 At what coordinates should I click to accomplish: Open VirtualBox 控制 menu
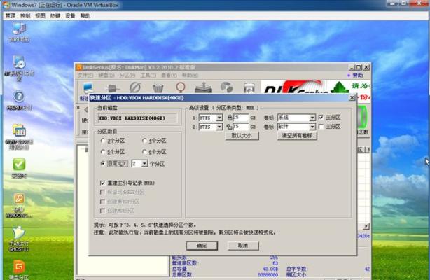coord(25,16)
